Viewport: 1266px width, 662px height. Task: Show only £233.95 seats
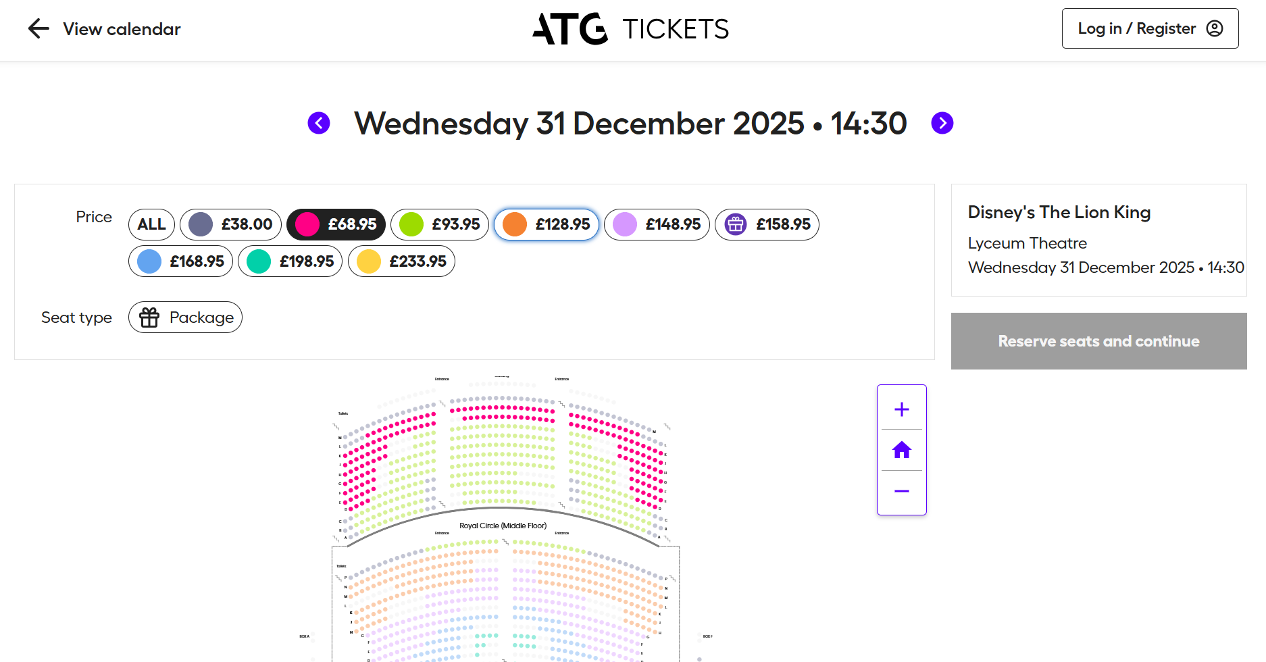pos(401,261)
